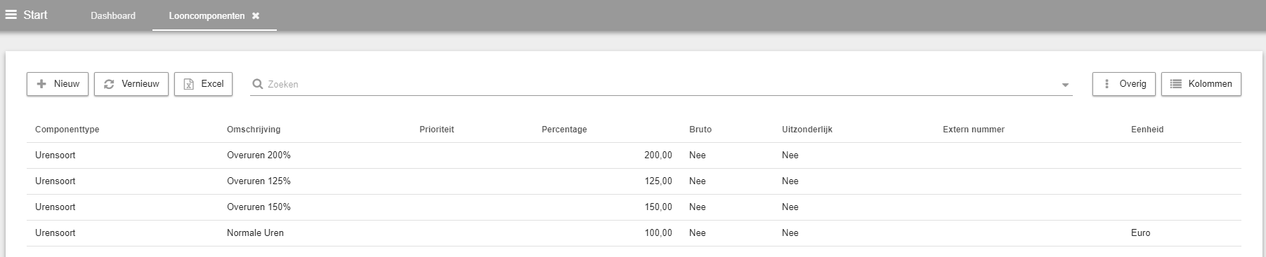Click the Omschrijving column header
Screen dimensions: 1266x257
point(254,130)
